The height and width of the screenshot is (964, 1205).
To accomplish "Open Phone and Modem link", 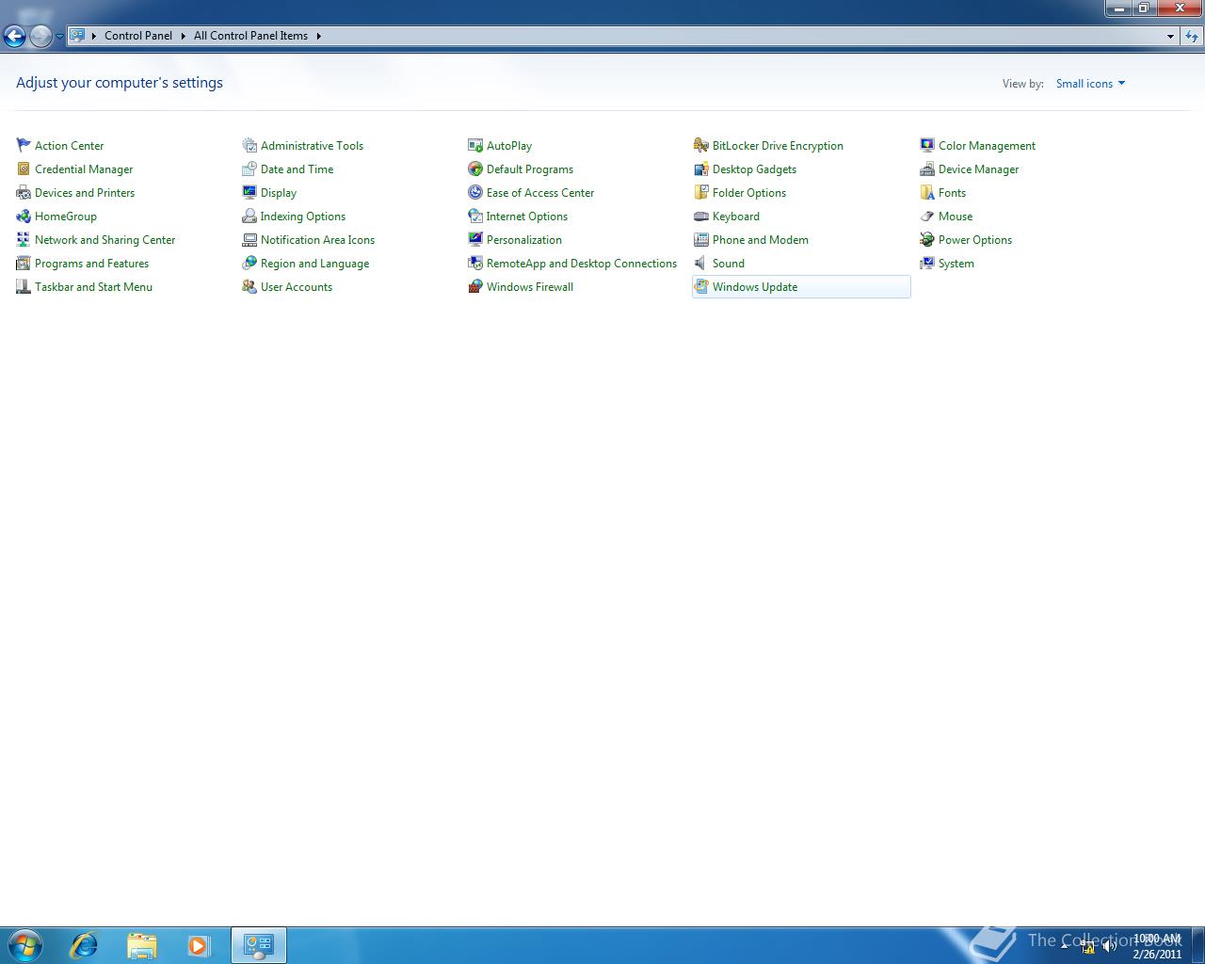I will coord(761,240).
